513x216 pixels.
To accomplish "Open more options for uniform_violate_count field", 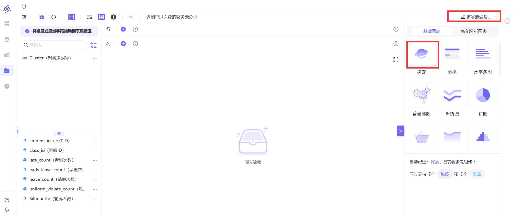I will [95, 189].
